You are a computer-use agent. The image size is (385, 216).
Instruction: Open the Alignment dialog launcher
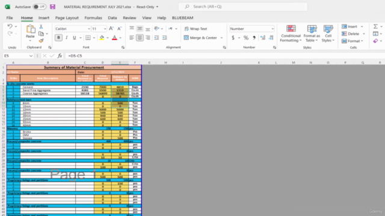pos(224,47)
